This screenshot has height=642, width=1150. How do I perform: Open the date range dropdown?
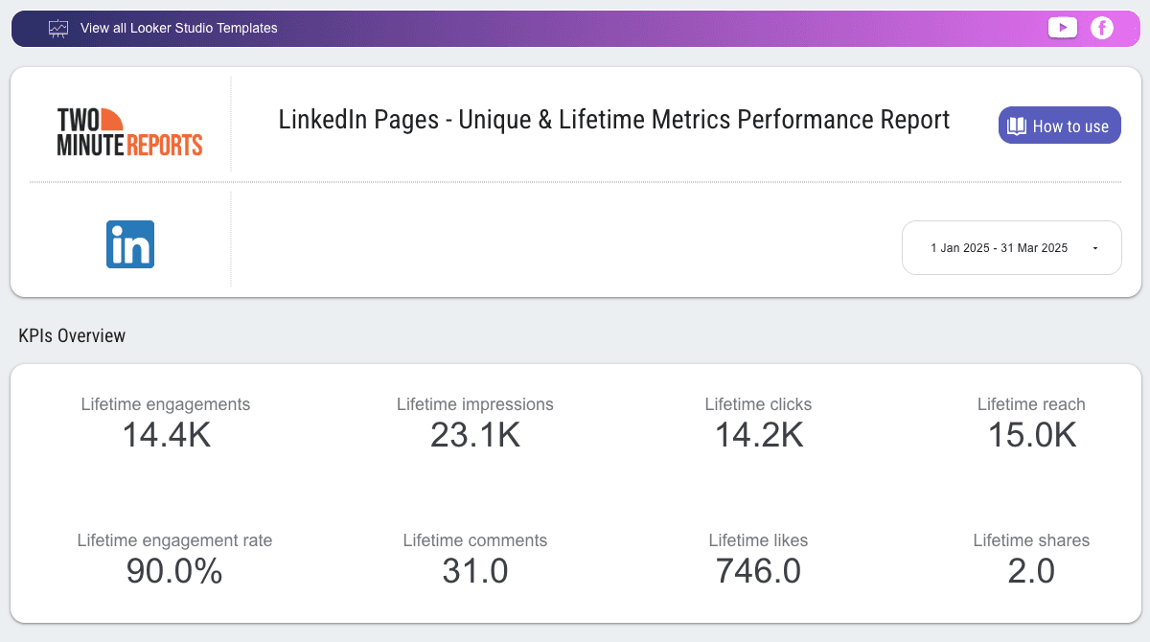[x=1011, y=247]
